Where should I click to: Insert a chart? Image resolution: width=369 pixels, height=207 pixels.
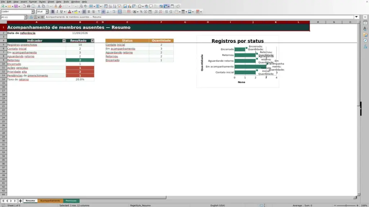point(129,6)
